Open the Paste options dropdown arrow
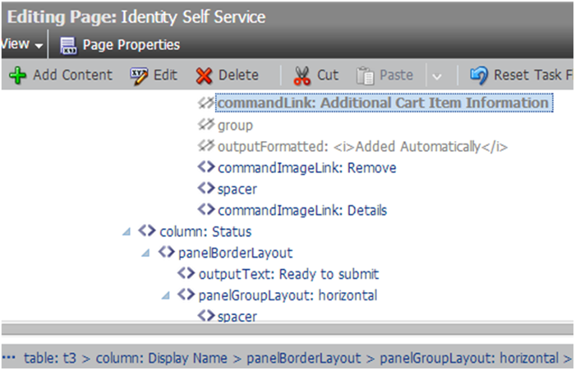Viewport: 575px width, 370px height. [x=437, y=75]
